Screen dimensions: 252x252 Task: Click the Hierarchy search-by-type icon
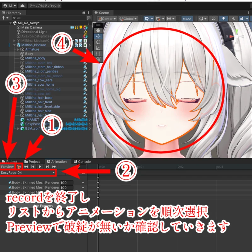click(x=89, y=18)
